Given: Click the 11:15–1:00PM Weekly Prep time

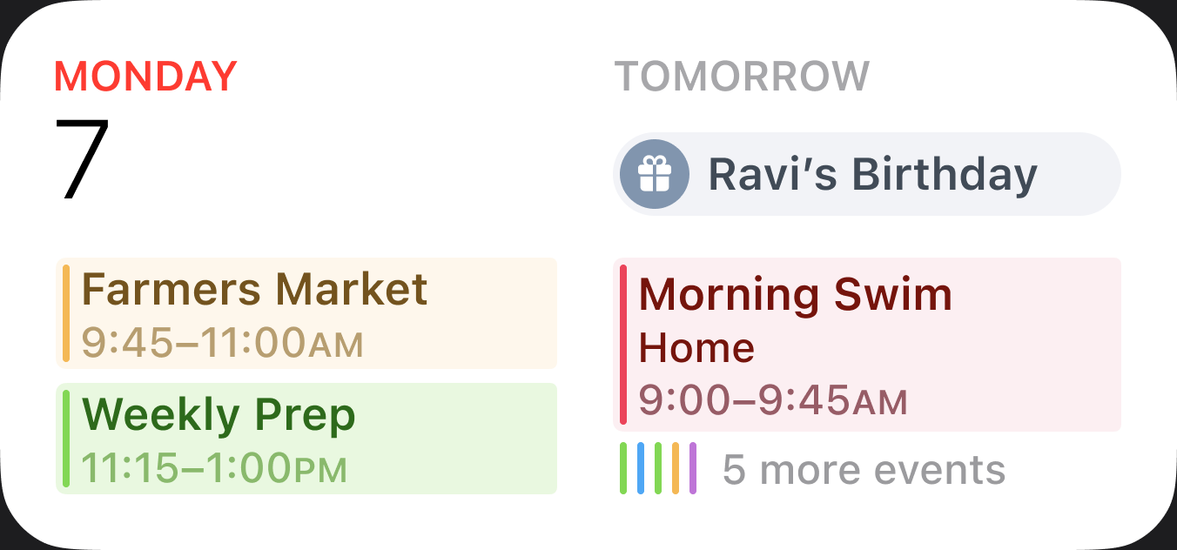Looking at the screenshot, I should coord(214,468).
